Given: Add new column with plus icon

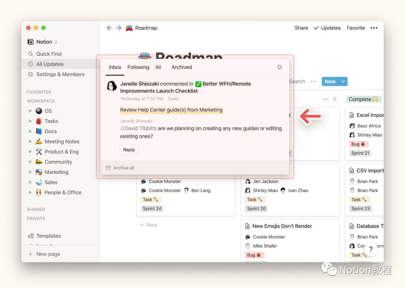Looking at the screenshot, I should pyautogui.click(x=335, y=99).
